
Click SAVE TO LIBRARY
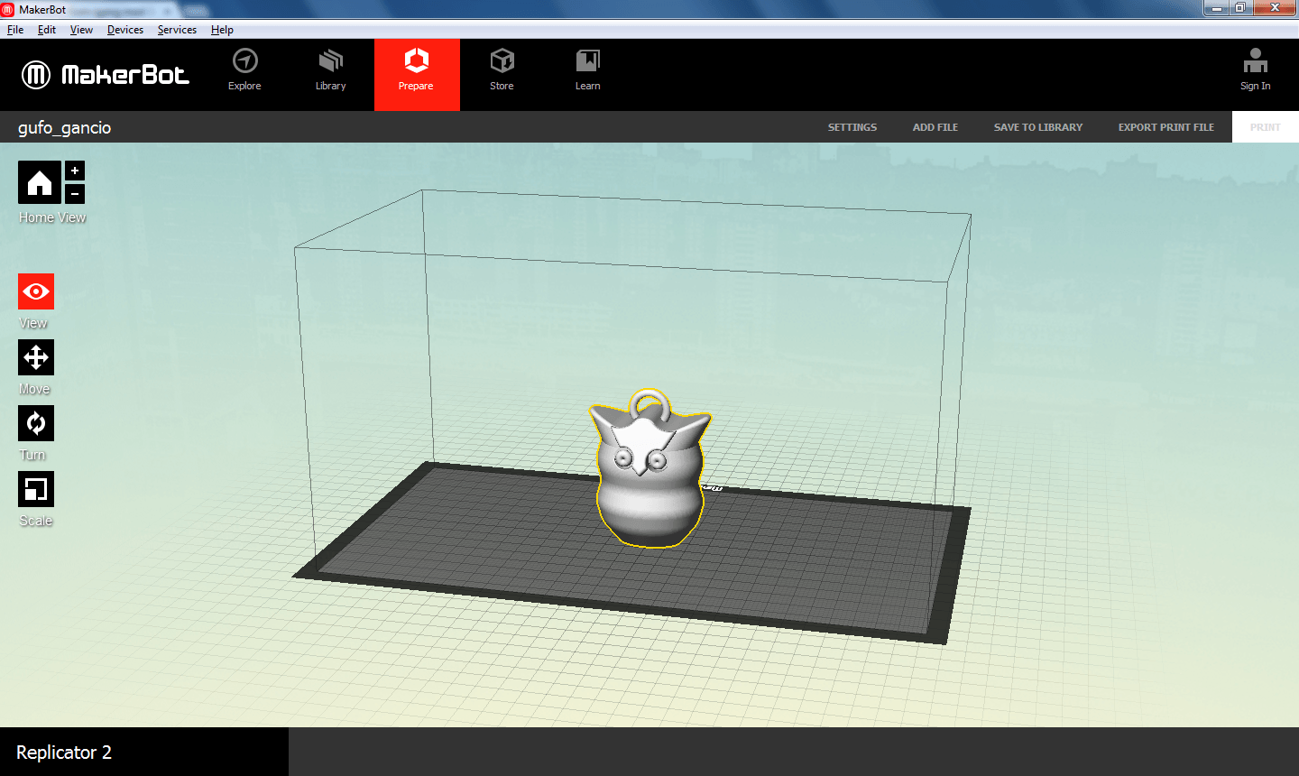(1038, 127)
